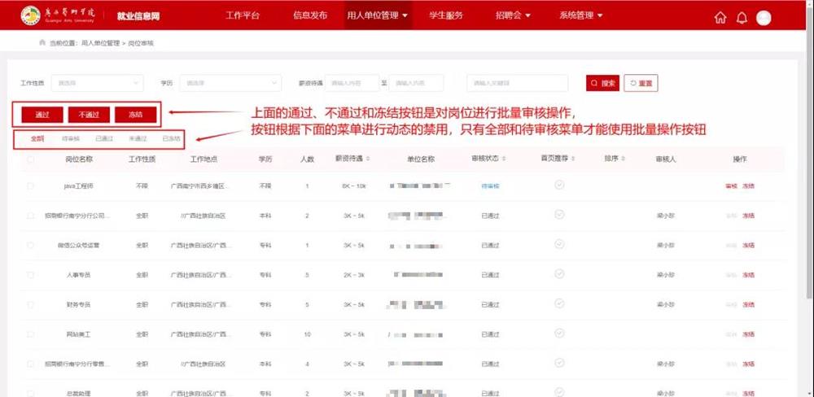The image size is (814, 397).
Task: Click the red 搜索 search button
Action: click(603, 83)
